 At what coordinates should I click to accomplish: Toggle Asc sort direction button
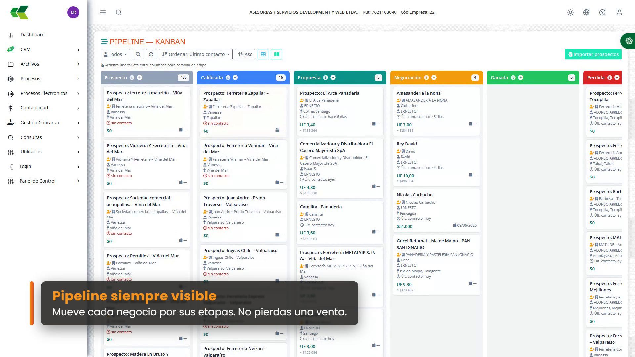pyautogui.click(x=245, y=54)
